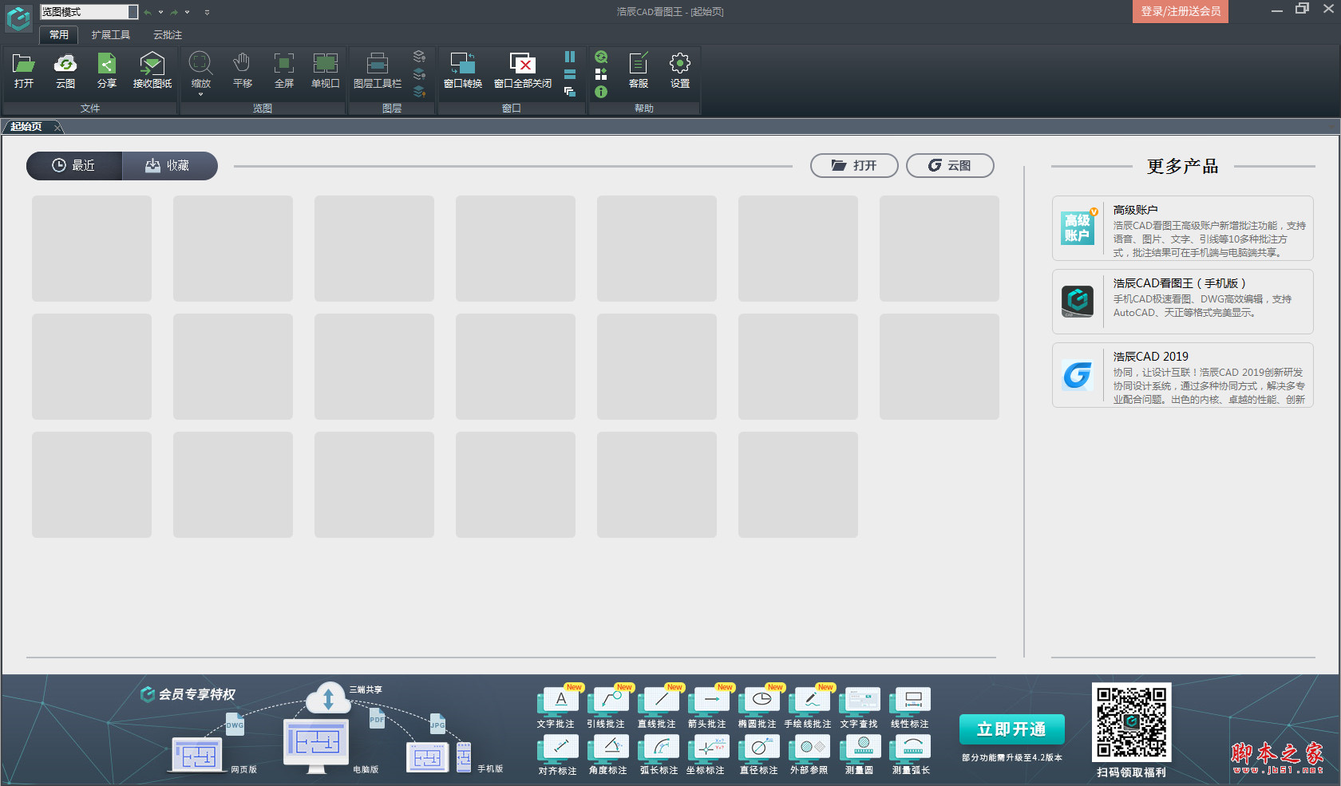This screenshot has height=786, width=1341.
Task: Click the 立即开通 activate now button
Action: pos(1011,729)
